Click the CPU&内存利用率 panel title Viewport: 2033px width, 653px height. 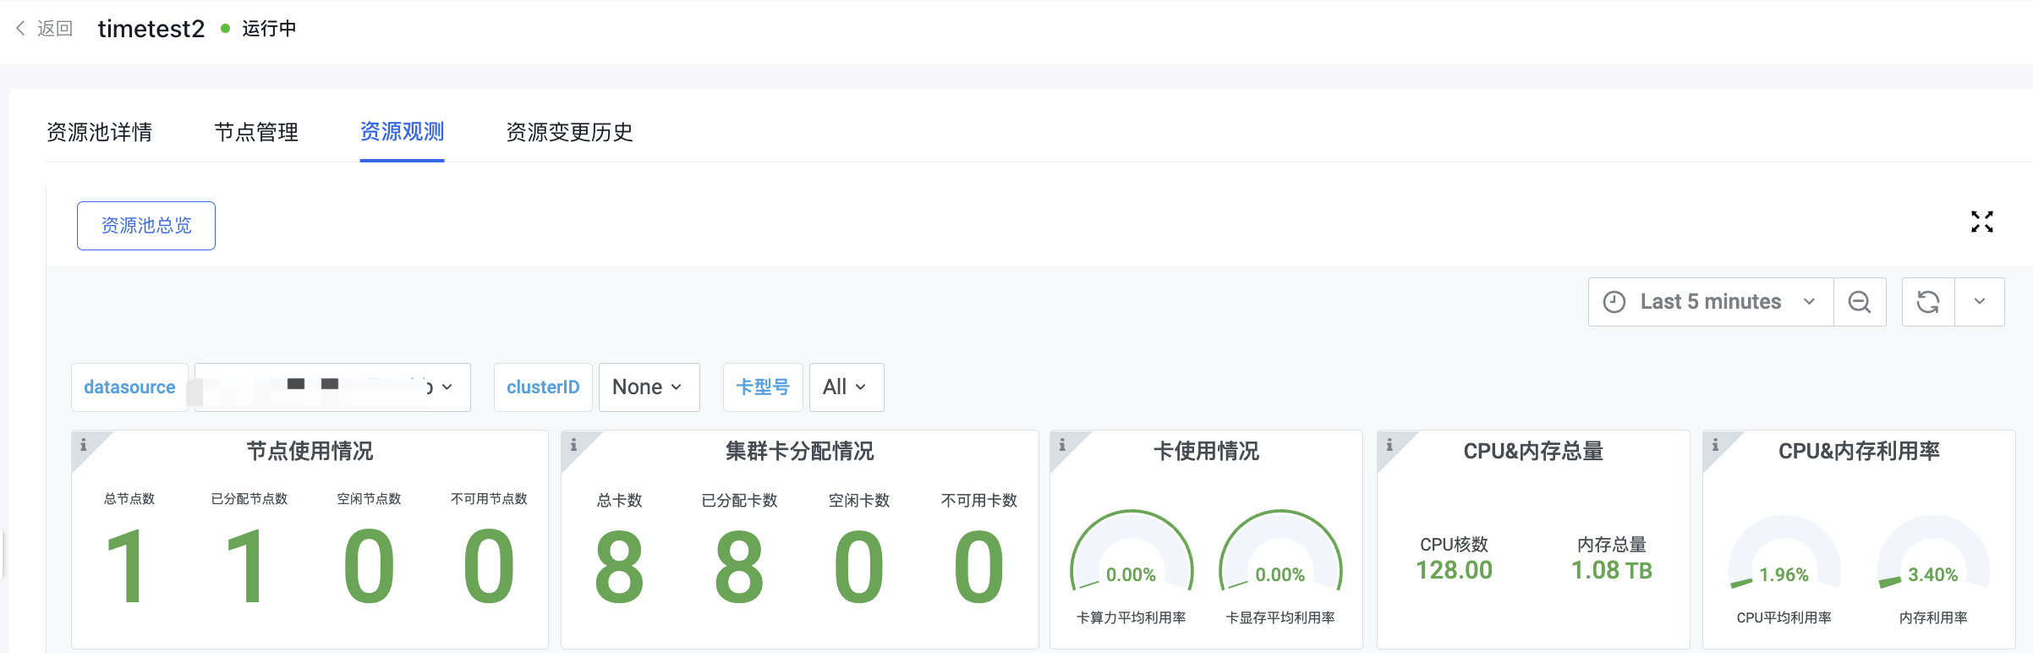tap(1859, 451)
